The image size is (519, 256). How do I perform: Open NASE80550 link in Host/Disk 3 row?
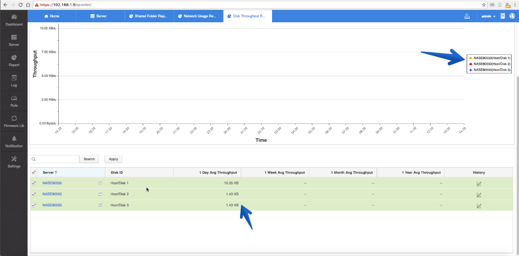coord(52,205)
